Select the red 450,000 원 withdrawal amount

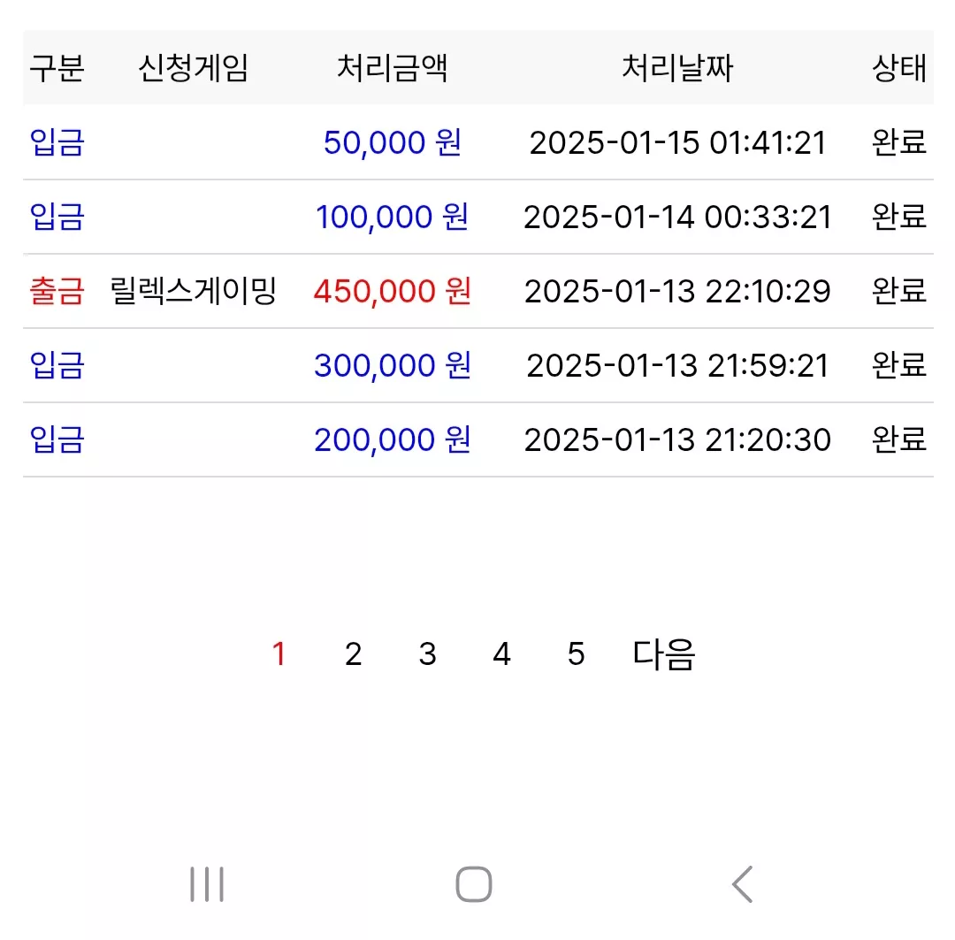(393, 291)
